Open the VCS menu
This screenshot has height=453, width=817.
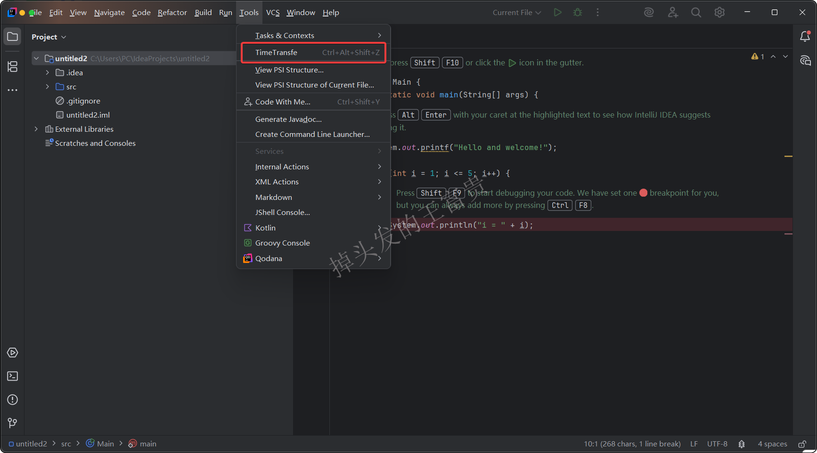click(273, 12)
